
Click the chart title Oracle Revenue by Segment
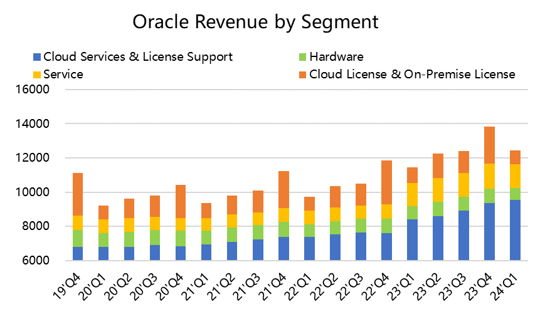[x=255, y=22]
